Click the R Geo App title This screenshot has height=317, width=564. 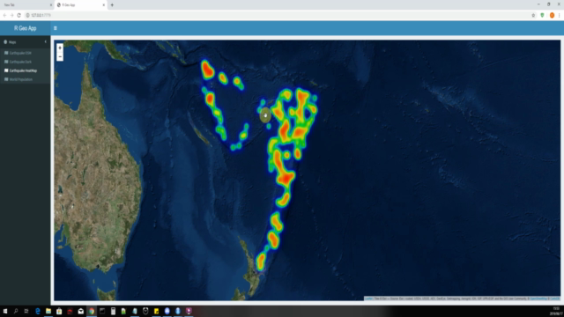(x=26, y=28)
